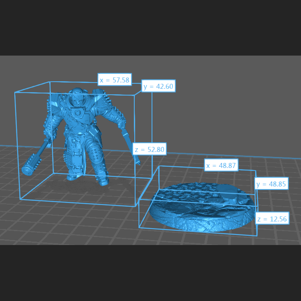Select the z = 12.56 height label
Viewport: 301px width, 301px height.
[x=272, y=218]
